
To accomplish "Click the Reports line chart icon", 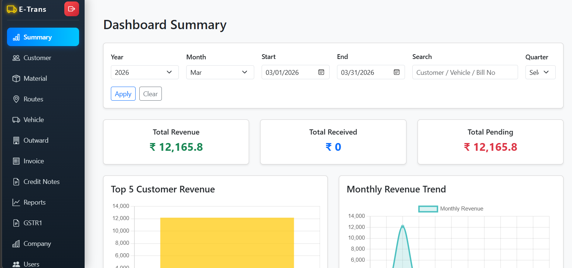I will 16,202.
